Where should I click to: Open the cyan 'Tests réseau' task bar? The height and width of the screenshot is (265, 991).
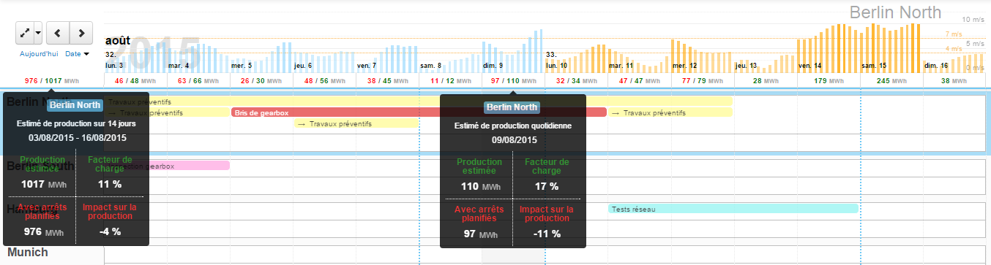733,209
